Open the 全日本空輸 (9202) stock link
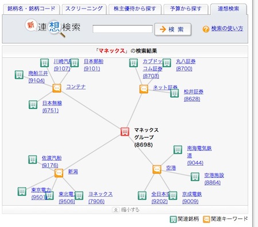This screenshot has width=258, height=227. point(160,198)
